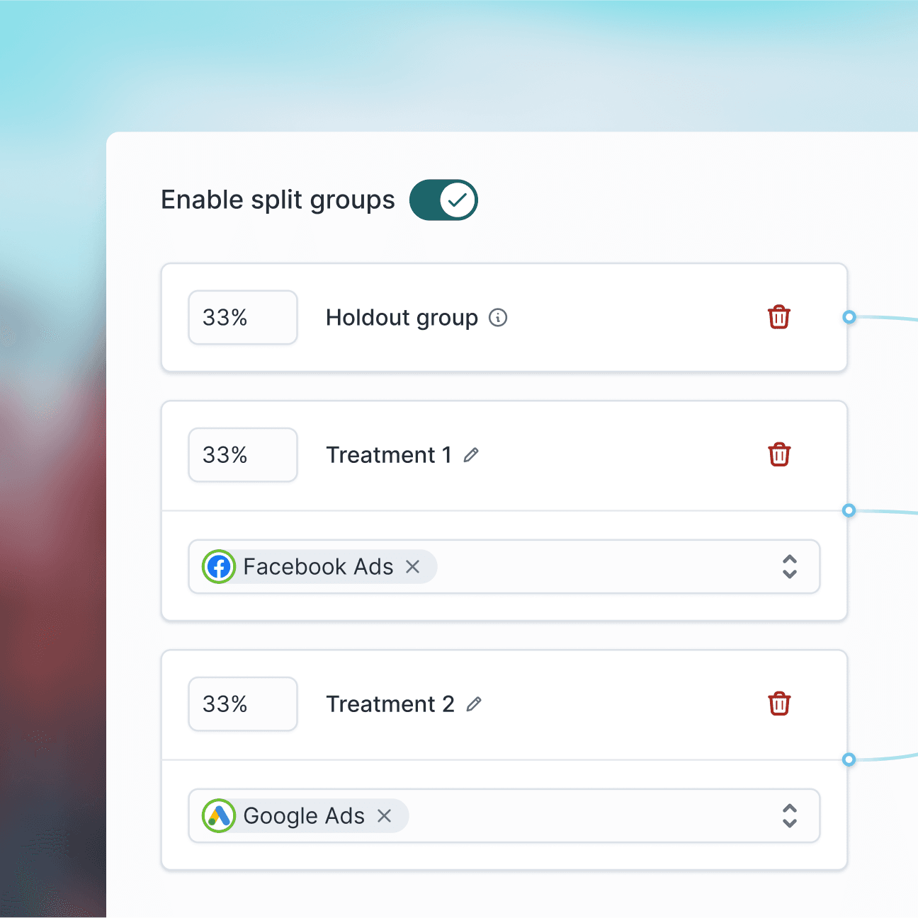Edit the Treatment 2 name
The height and width of the screenshot is (918, 918).
tap(475, 704)
